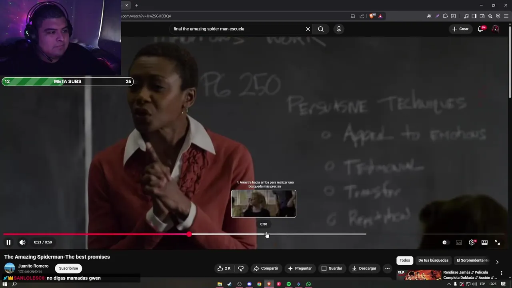Open the Crear menu
The width and height of the screenshot is (512, 288).
(460, 29)
